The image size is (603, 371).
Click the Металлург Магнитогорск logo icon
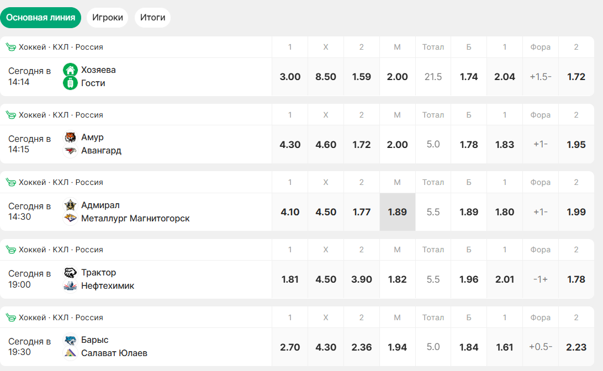[x=70, y=219]
